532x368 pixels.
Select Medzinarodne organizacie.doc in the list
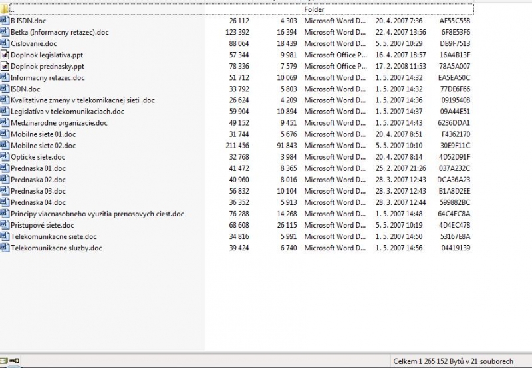pos(59,123)
